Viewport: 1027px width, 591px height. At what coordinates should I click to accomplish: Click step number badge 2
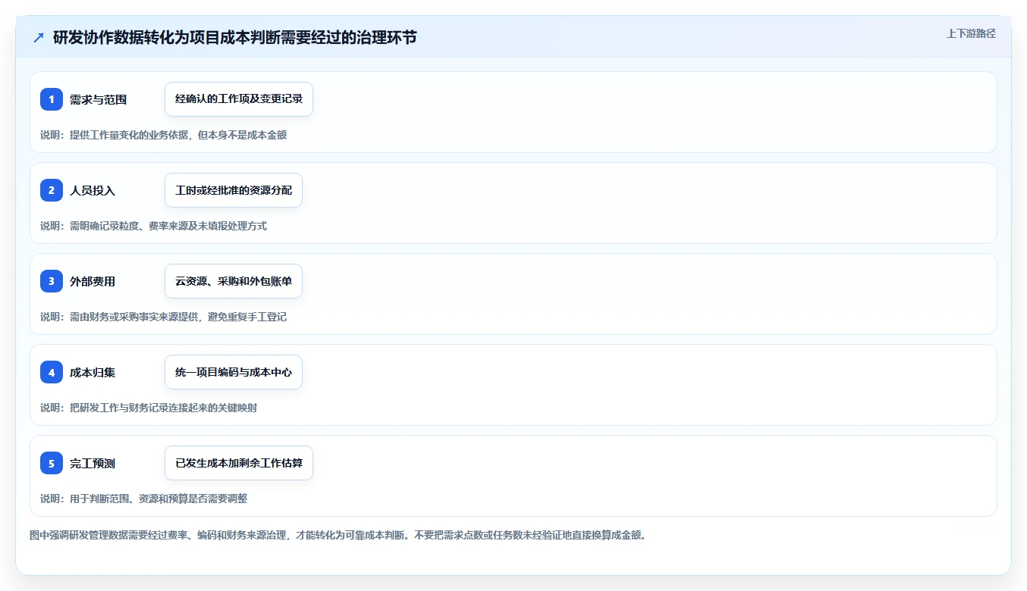click(52, 190)
